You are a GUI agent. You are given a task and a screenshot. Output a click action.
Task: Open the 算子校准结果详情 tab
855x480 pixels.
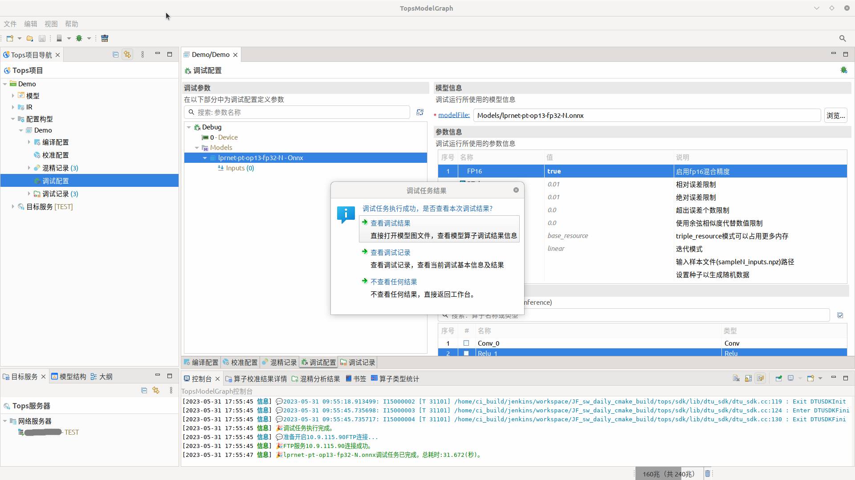click(x=256, y=379)
